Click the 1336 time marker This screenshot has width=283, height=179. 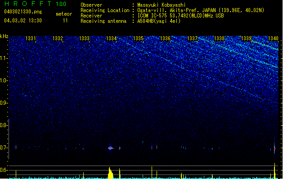tap(165, 38)
